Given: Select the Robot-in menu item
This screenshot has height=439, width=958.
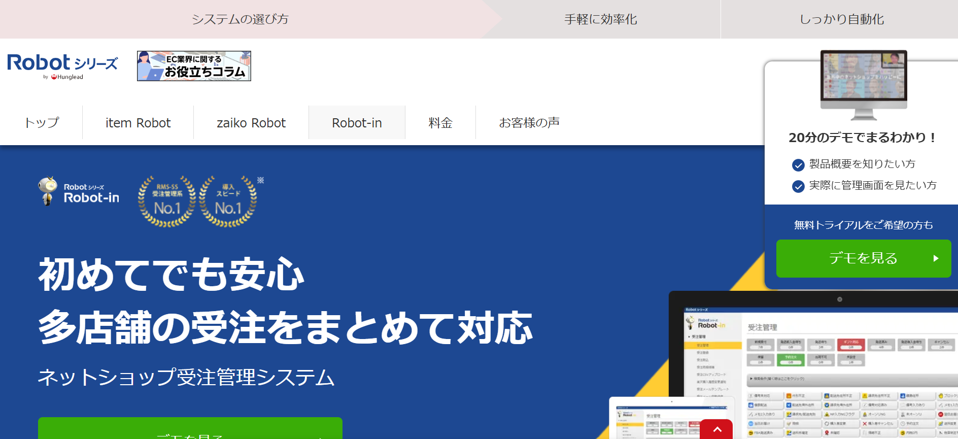Looking at the screenshot, I should 357,122.
